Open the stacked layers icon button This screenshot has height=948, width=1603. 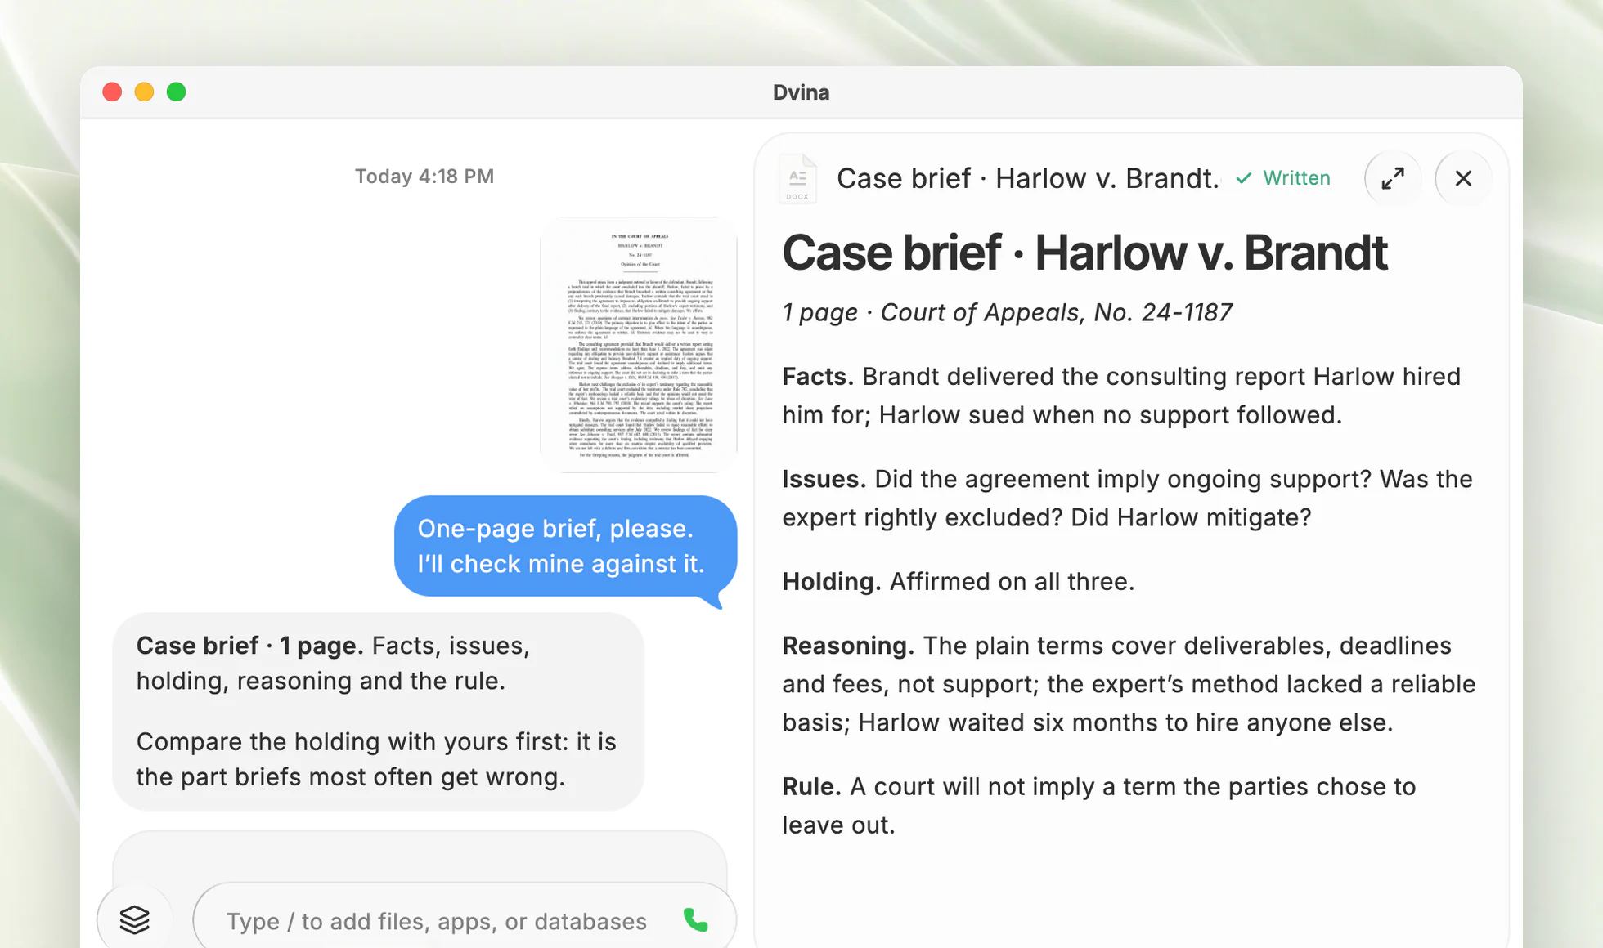pyautogui.click(x=135, y=919)
